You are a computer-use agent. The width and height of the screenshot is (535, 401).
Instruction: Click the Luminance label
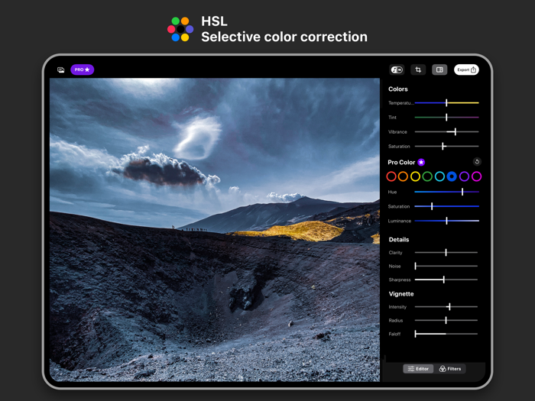point(399,221)
